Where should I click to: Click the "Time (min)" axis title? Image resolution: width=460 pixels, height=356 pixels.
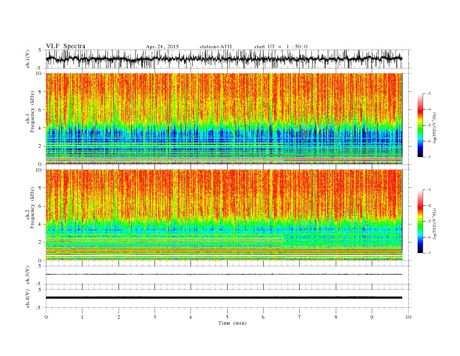tap(232, 323)
